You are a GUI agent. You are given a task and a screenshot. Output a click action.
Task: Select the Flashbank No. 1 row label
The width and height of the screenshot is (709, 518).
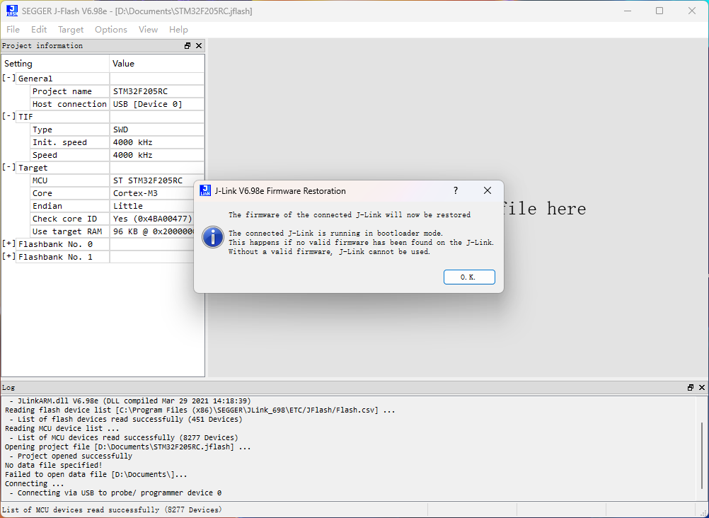coord(55,257)
